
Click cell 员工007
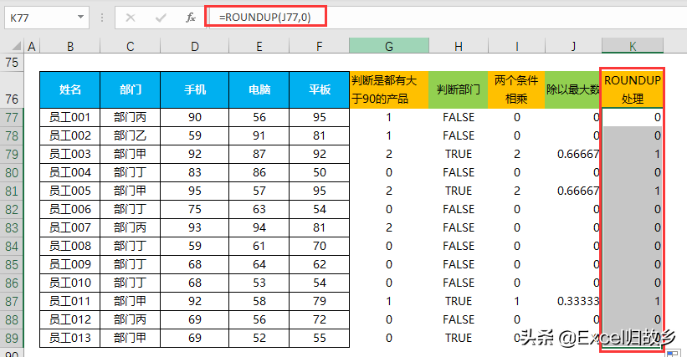pyautogui.click(x=70, y=227)
